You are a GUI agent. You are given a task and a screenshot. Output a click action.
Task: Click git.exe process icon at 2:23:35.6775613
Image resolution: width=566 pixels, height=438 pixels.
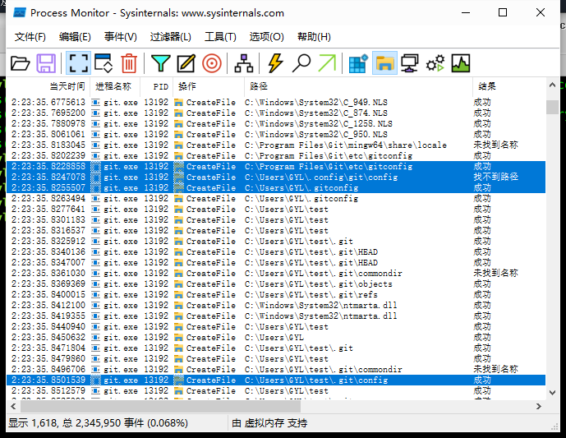pyautogui.click(x=95, y=103)
